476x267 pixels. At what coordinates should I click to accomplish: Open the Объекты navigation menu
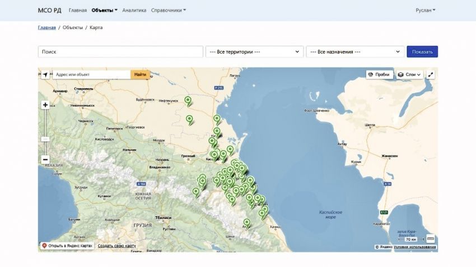(104, 10)
